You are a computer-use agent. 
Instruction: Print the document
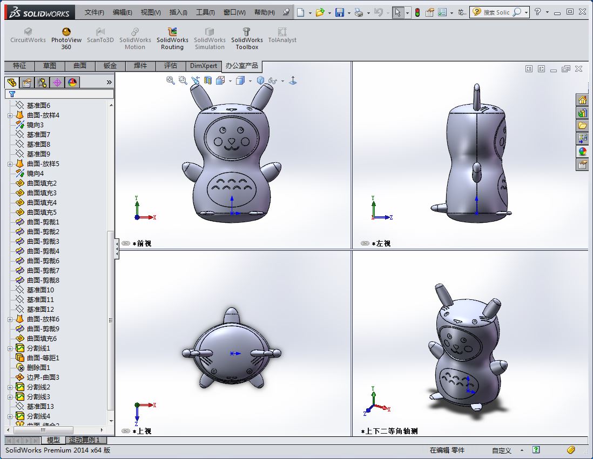coord(359,12)
